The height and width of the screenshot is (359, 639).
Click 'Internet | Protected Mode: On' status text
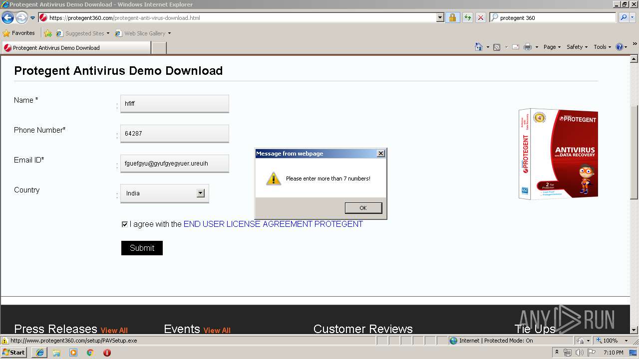pos(496,341)
